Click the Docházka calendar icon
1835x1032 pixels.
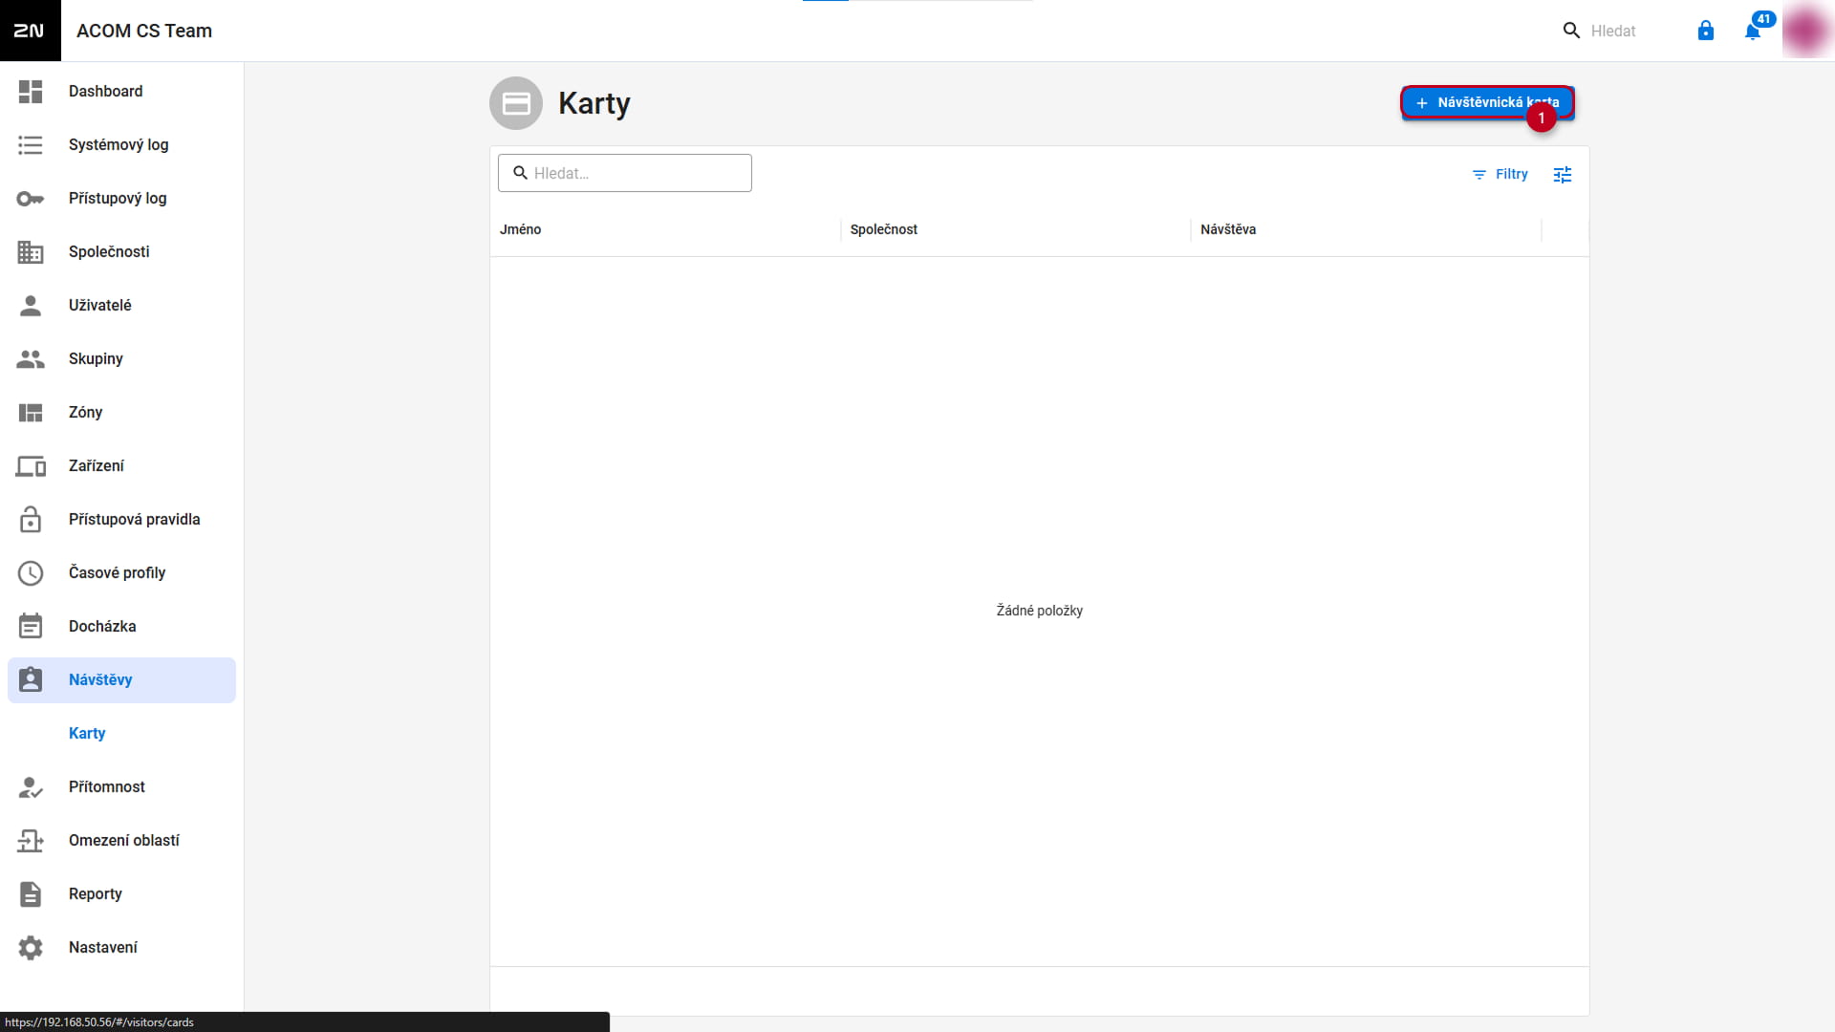click(x=31, y=626)
